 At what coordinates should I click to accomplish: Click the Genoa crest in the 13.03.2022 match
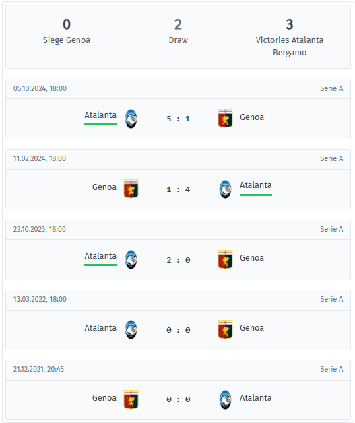pyautogui.click(x=225, y=329)
